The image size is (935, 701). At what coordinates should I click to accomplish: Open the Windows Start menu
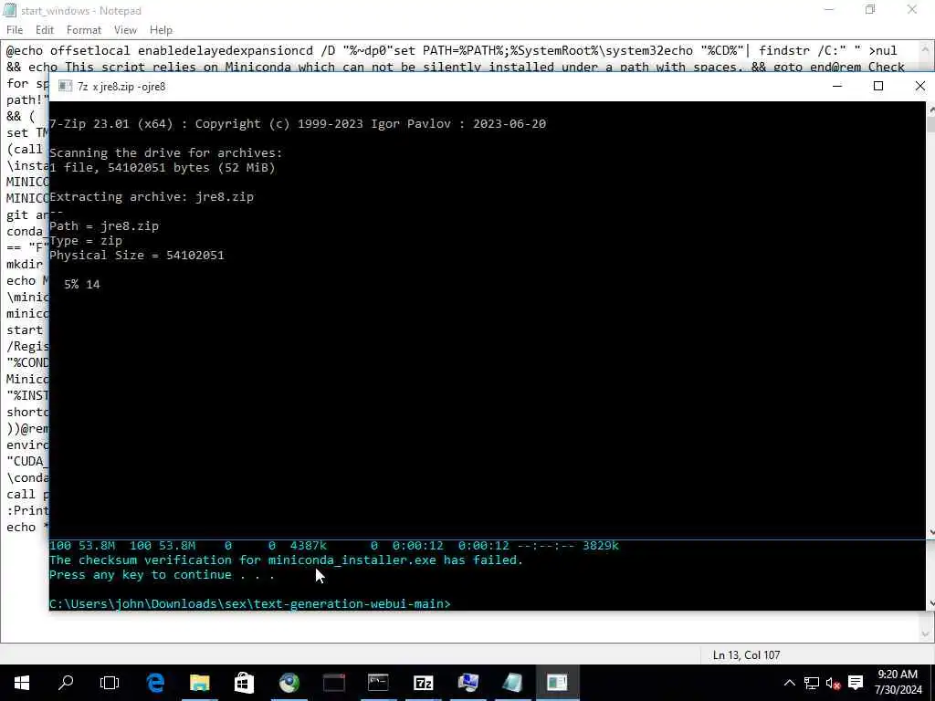pos(22,683)
